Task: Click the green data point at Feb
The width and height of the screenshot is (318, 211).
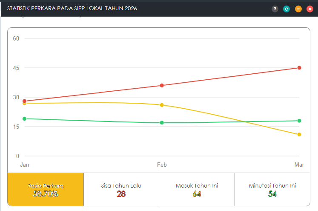Action: pos(162,123)
